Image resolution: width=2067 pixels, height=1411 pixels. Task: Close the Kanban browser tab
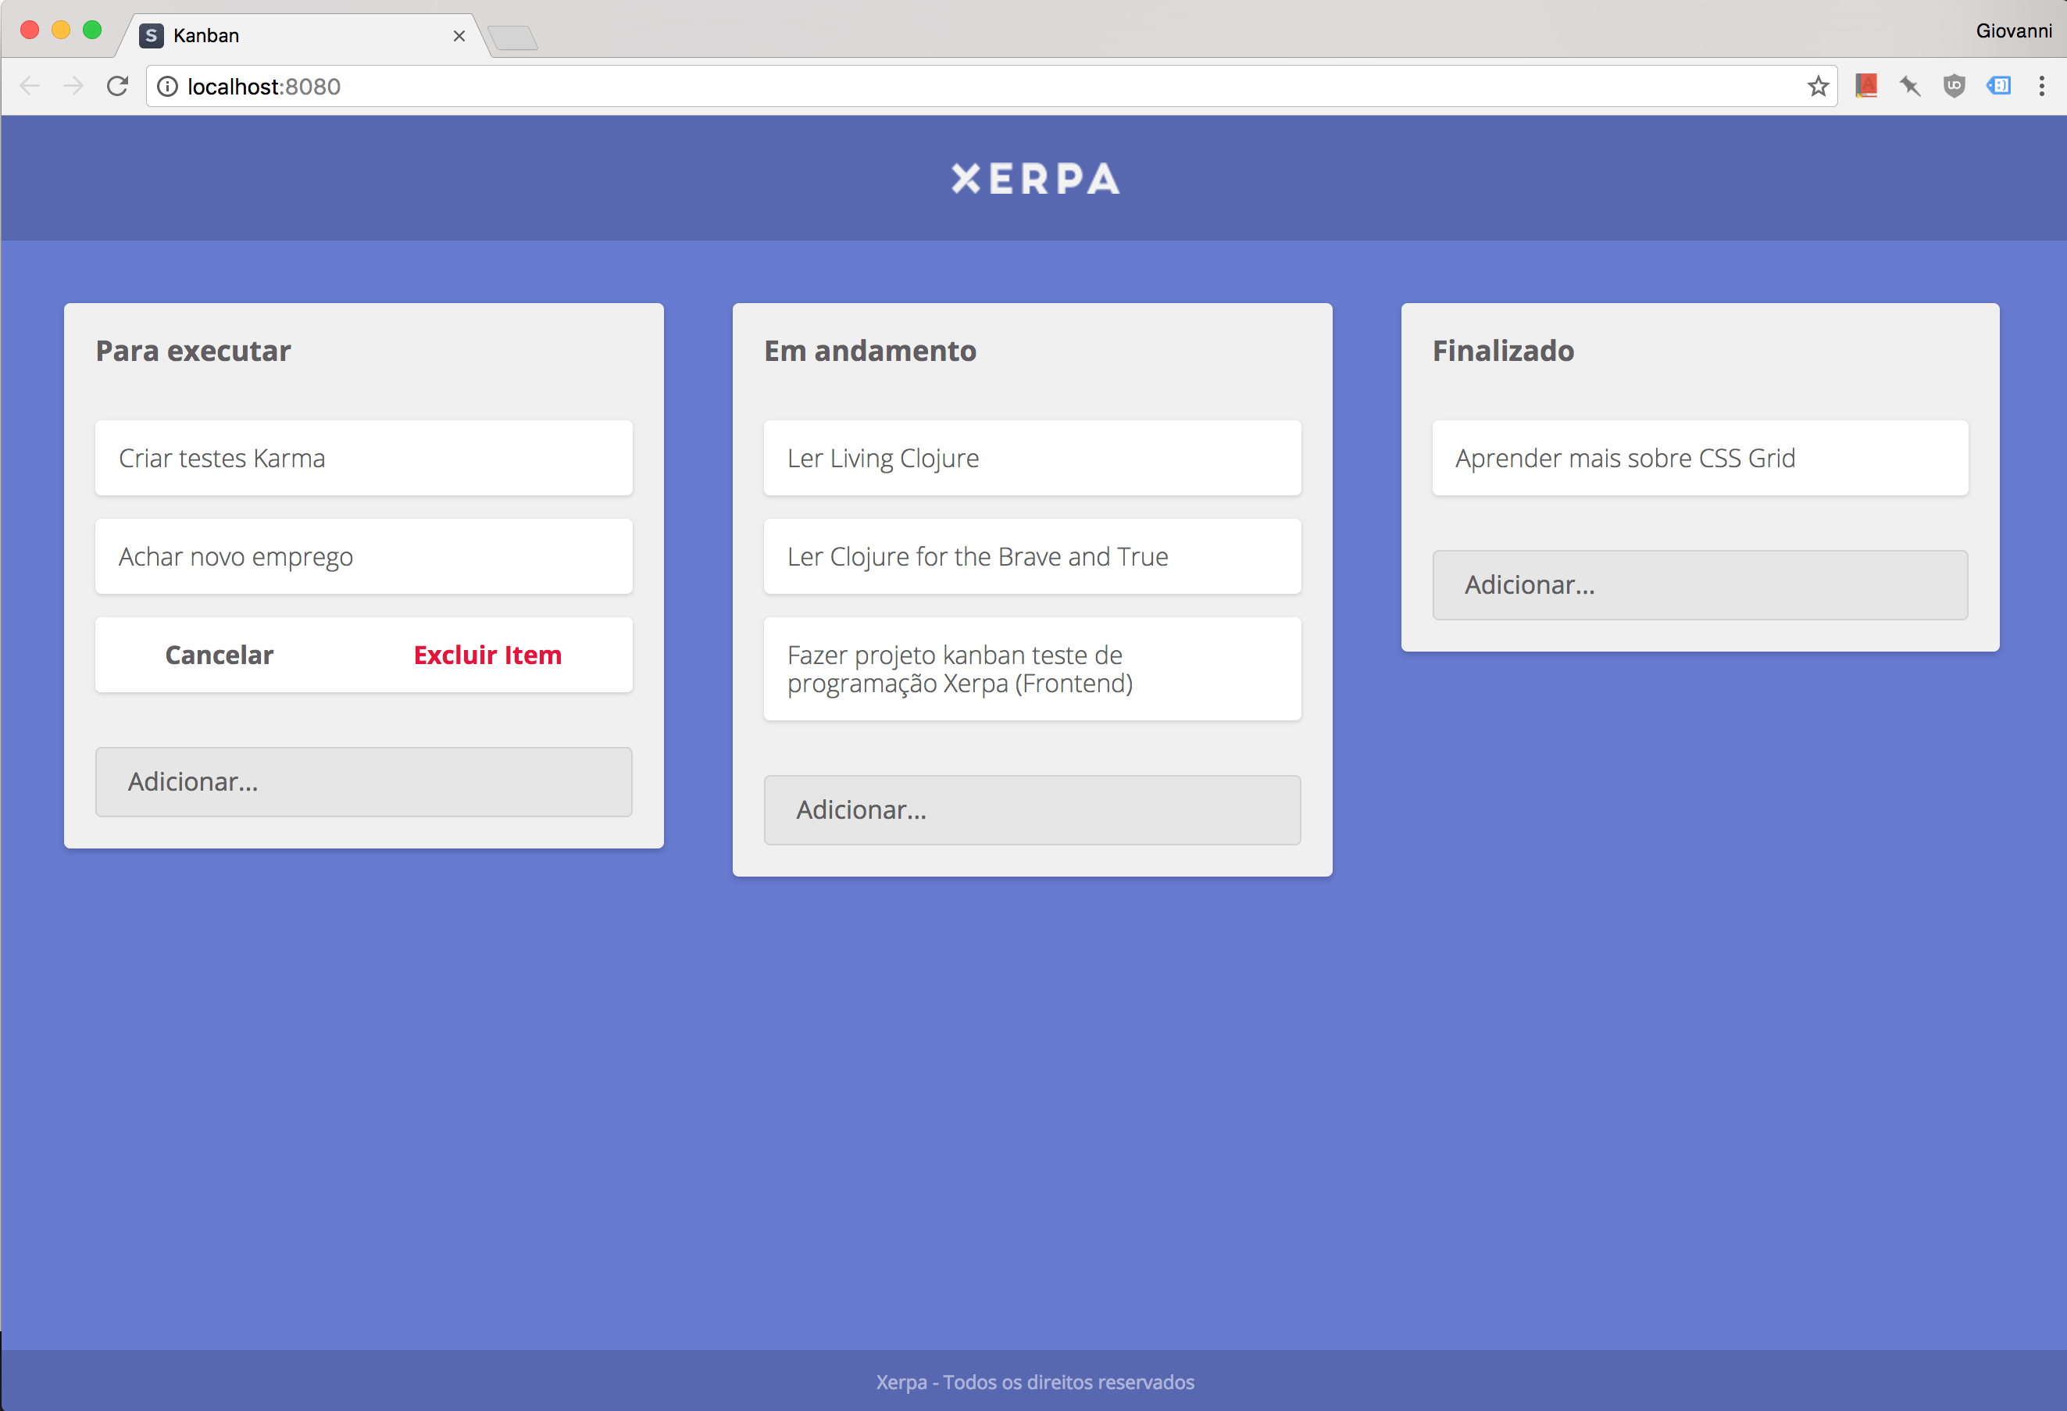pos(459,36)
